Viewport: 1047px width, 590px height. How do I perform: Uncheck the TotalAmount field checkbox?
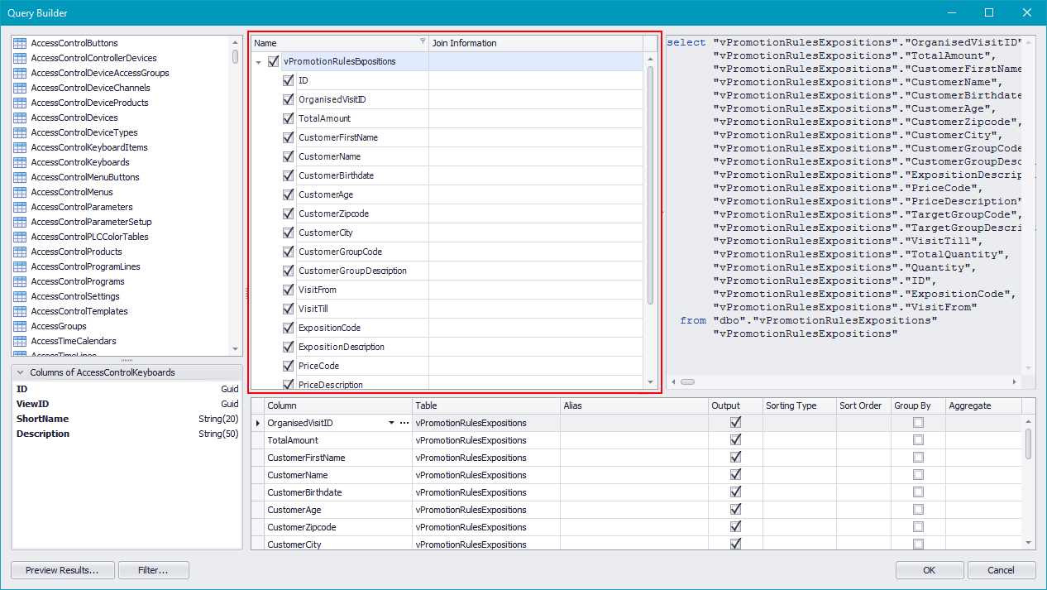coord(289,118)
